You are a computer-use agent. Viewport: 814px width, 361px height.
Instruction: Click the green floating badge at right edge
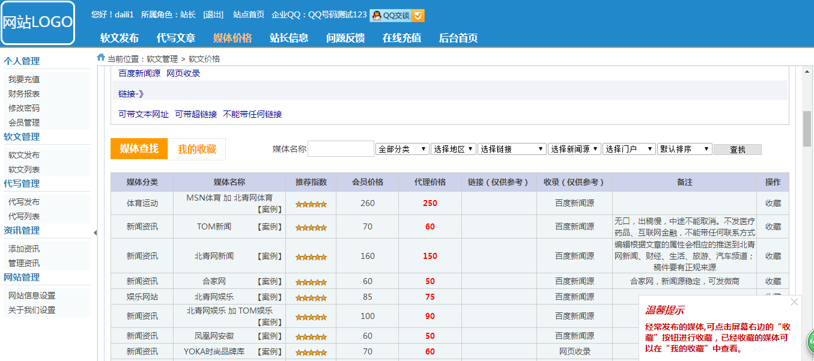coord(810,341)
